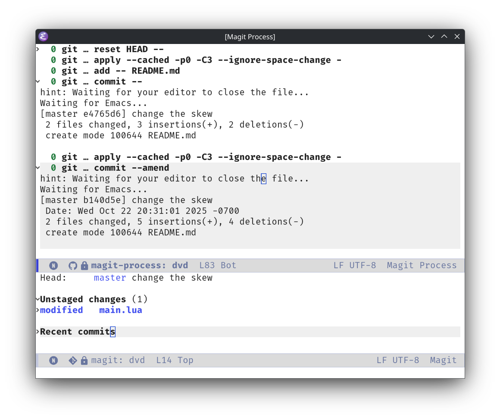Click the '[master b140d5e] change the skew' line
The width and height of the screenshot is (500, 420).
pos(126,200)
